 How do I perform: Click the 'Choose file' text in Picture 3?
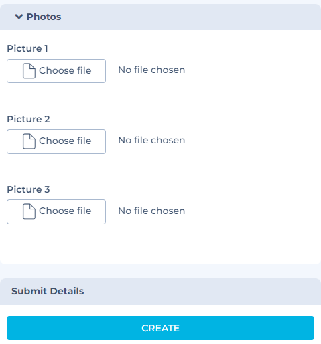(x=65, y=211)
